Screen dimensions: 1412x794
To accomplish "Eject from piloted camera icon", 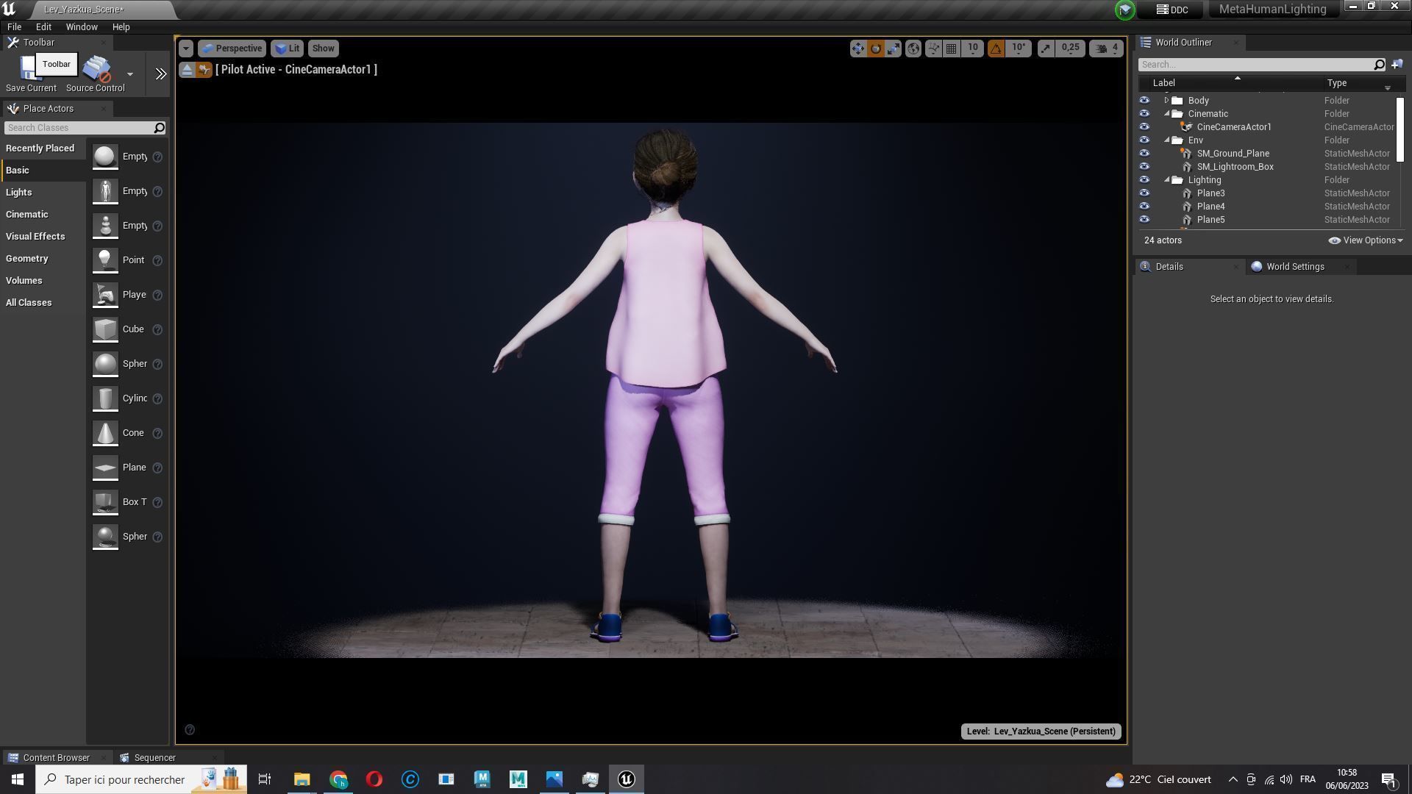I will click(x=187, y=70).
